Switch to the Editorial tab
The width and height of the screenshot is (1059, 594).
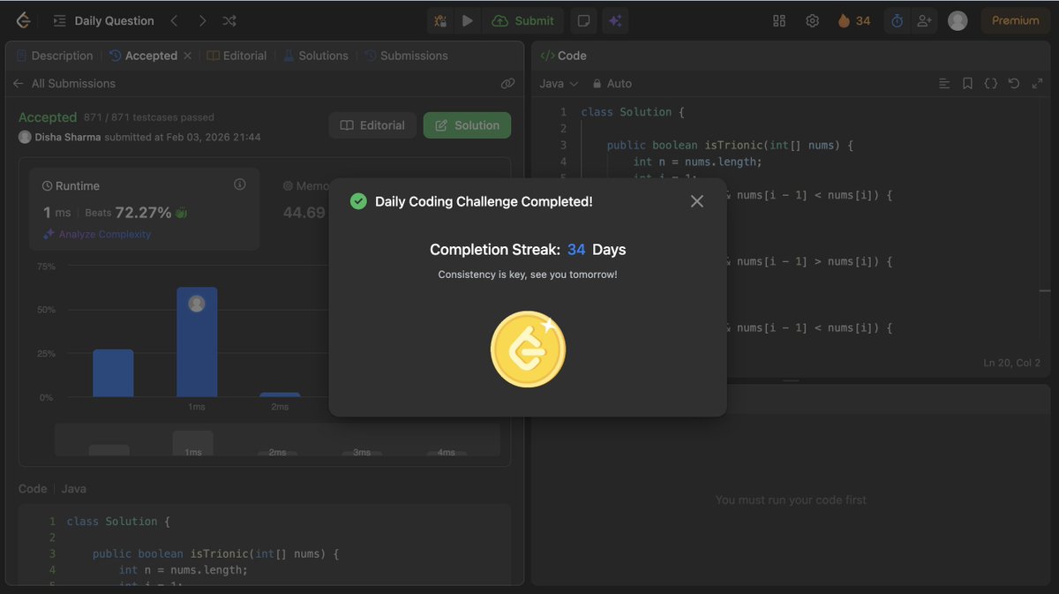coord(237,56)
